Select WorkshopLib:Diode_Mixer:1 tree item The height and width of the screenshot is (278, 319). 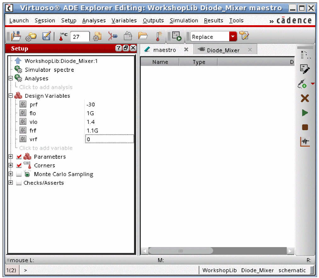click(61, 61)
